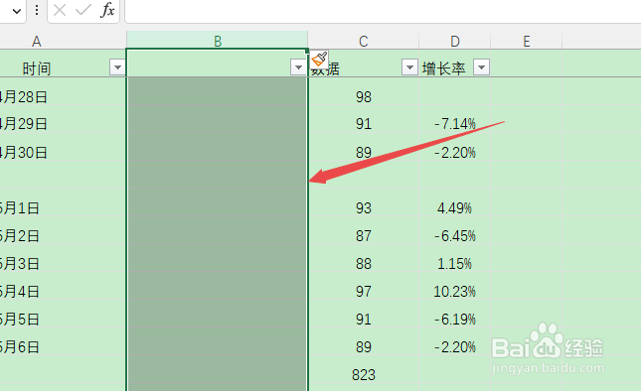Viewport: 641px width, 391px height.
Task: Select the data cell with value 87
Action: (x=364, y=230)
